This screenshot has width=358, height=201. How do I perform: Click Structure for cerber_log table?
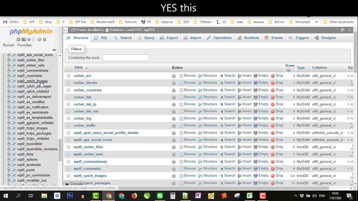click(208, 118)
